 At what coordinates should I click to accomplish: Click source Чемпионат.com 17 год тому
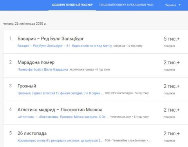pyautogui.click(x=130, y=117)
